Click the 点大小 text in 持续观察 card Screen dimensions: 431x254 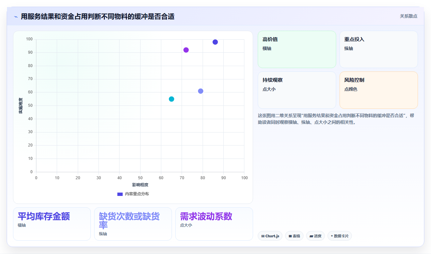[x=269, y=89]
